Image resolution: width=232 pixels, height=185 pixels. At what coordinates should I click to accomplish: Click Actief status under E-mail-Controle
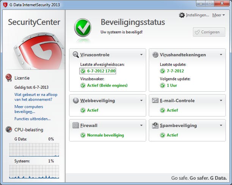[x=172, y=110]
